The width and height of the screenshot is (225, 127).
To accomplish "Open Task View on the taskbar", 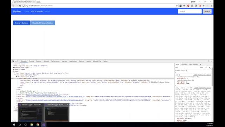I will (26, 125).
